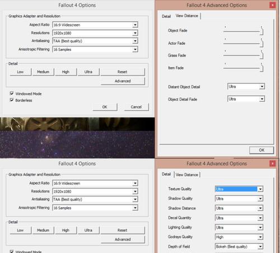Image resolution: width=280 pixels, height=253 pixels.
Task: Click Low detail preset in lower Options window
Action: click(x=20, y=230)
